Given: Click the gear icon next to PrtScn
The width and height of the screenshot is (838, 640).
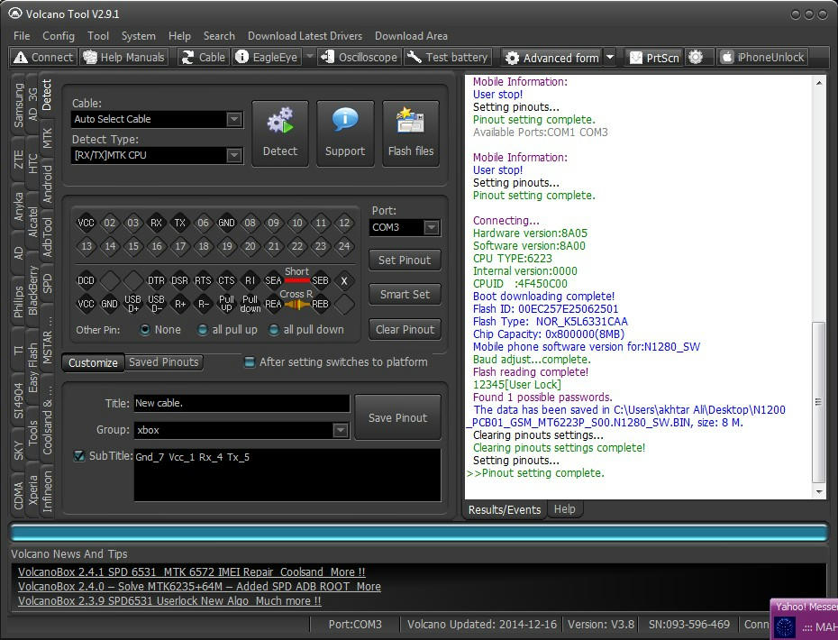Looking at the screenshot, I should 696,57.
